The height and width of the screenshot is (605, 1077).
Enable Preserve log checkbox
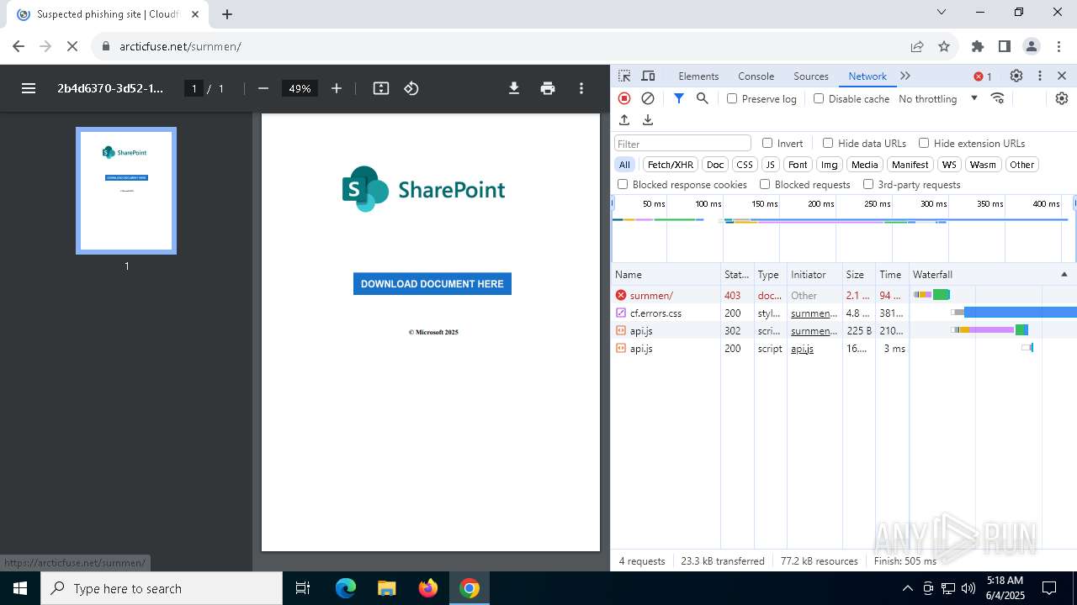732,98
